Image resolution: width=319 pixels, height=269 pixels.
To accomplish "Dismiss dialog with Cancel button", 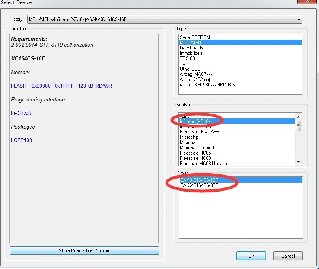I will coord(288,256).
